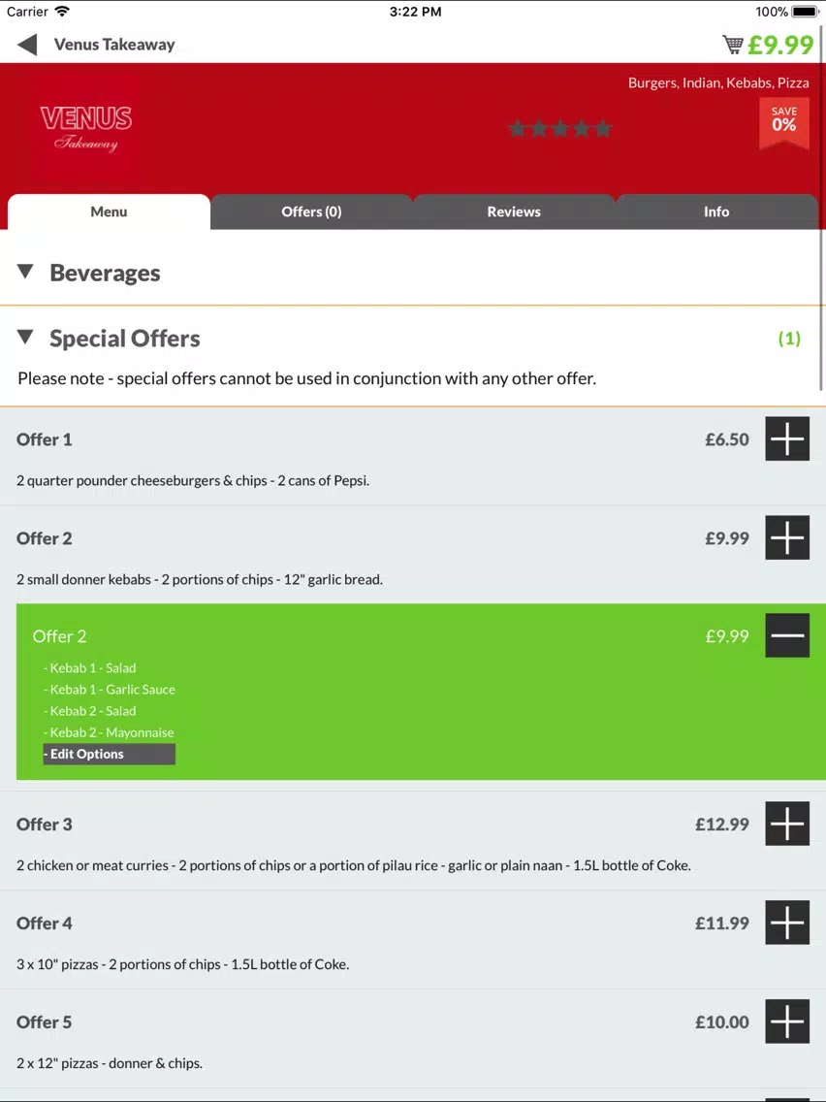Click the (1) count on Special Offers
Image resolution: width=826 pixels, height=1102 pixels.
coord(789,339)
